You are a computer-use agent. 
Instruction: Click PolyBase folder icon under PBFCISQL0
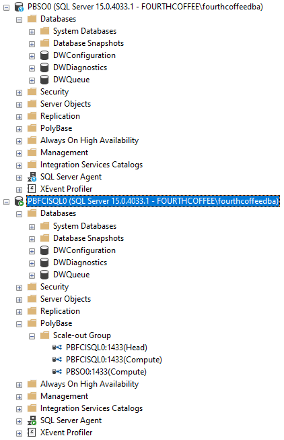[x=32, y=323]
